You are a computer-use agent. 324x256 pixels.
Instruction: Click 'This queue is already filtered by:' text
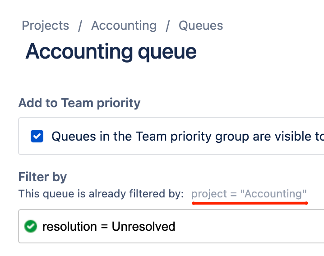[x=101, y=194]
